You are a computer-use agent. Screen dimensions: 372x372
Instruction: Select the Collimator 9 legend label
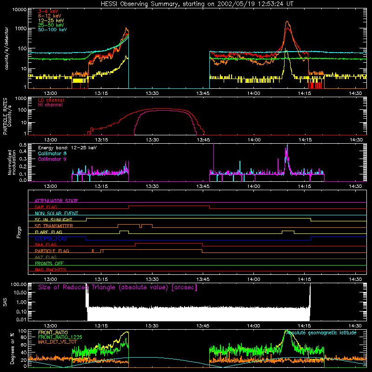pyautogui.click(x=52, y=159)
